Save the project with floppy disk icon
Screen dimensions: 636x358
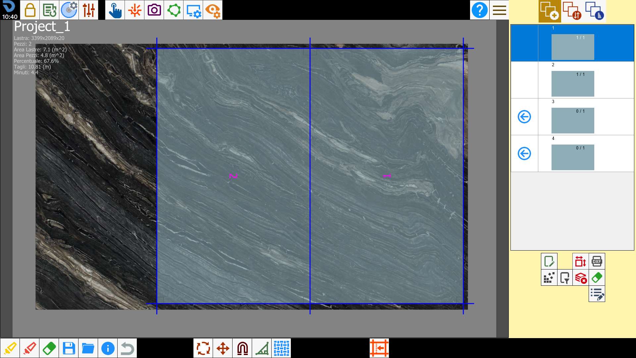coord(69,348)
